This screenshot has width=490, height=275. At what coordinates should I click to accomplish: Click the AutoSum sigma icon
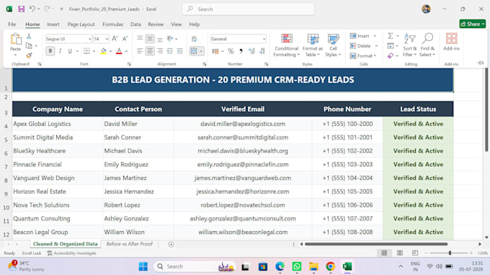pos(391,36)
